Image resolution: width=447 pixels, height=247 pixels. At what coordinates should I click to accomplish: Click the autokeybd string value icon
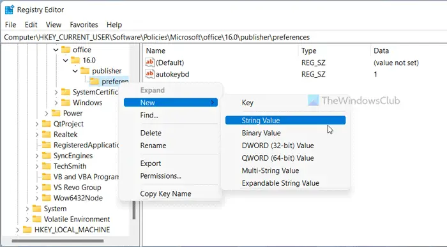pyautogui.click(x=149, y=74)
